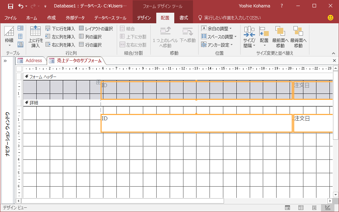Click the horizontal scrollbar left arrow

tap(19, 201)
